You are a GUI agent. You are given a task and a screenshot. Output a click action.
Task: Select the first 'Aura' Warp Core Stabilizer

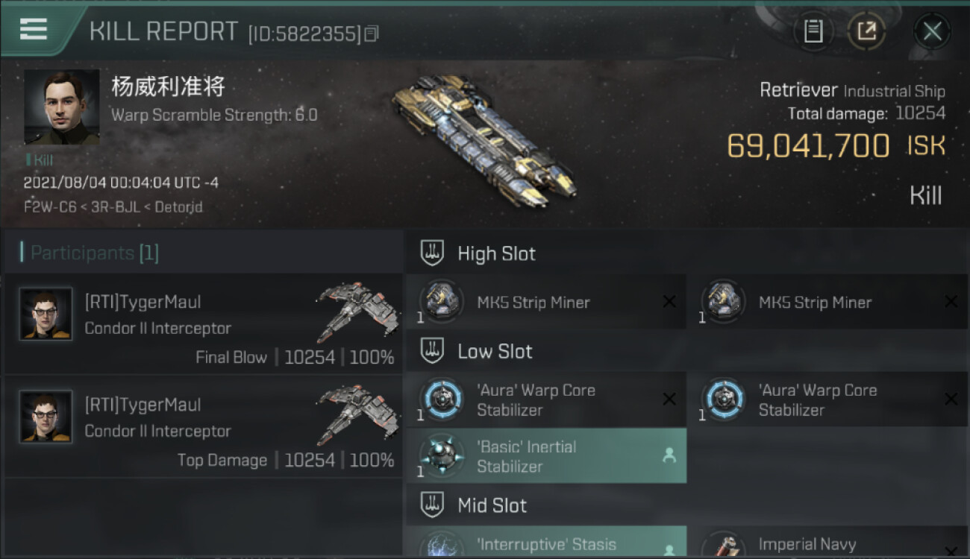coord(546,399)
